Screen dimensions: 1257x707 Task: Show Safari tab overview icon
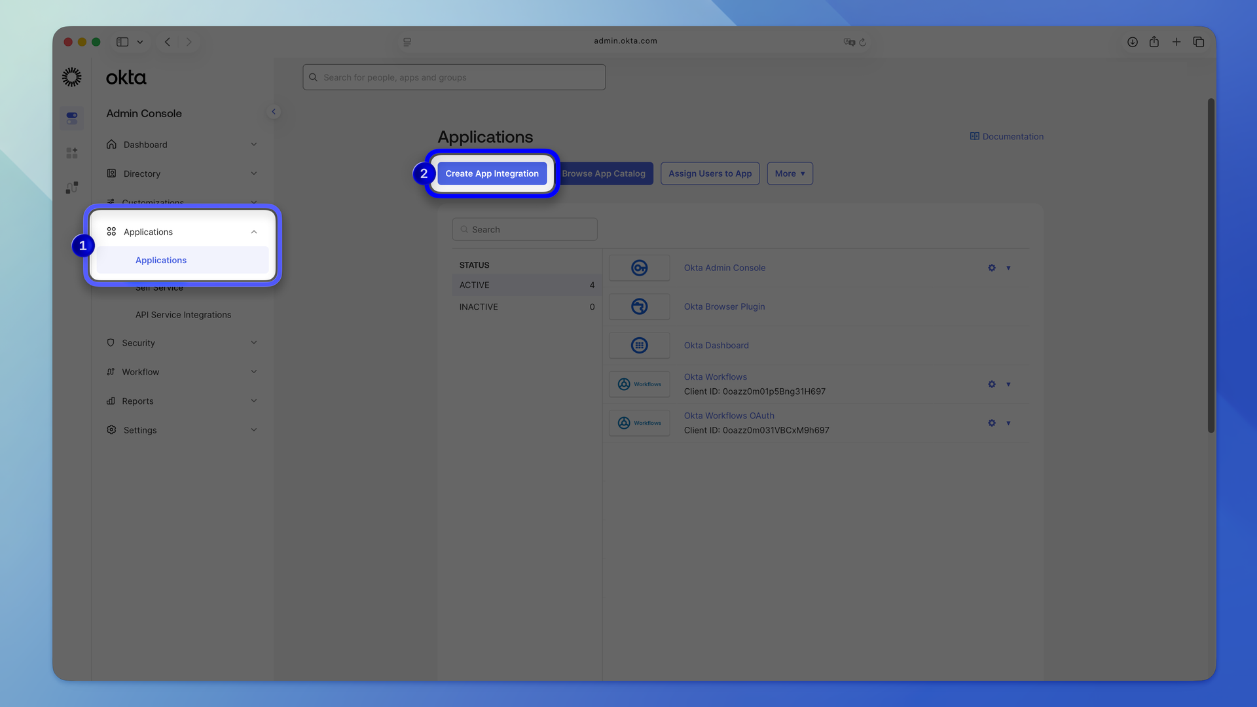[x=1199, y=42]
